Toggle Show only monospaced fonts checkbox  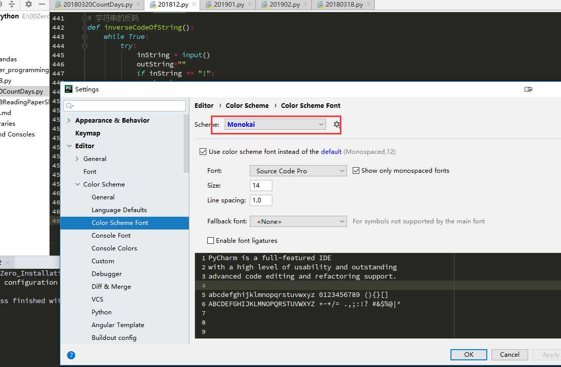click(x=356, y=170)
